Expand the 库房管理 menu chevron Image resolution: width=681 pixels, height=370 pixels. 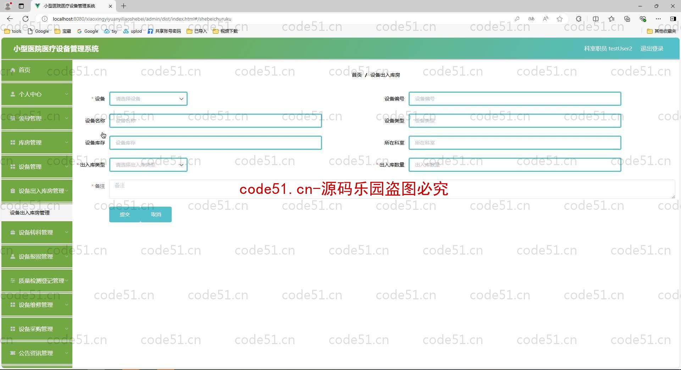click(x=66, y=142)
